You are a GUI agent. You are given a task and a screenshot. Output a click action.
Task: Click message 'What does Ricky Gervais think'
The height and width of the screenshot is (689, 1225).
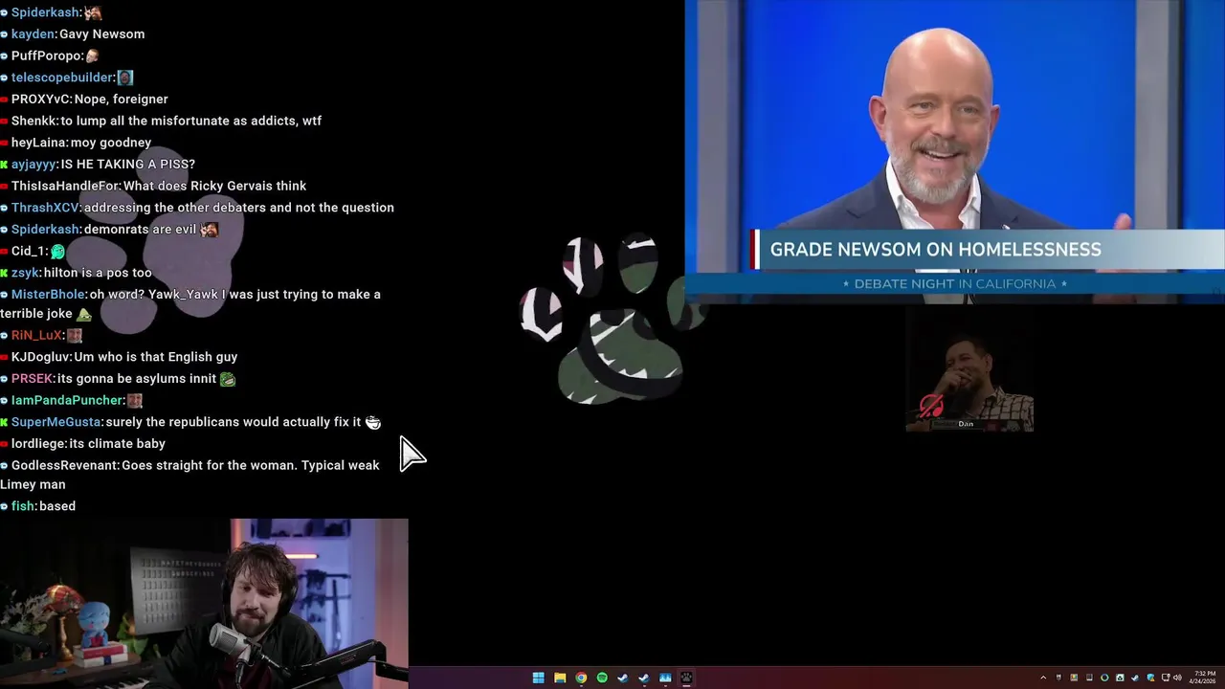point(215,186)
